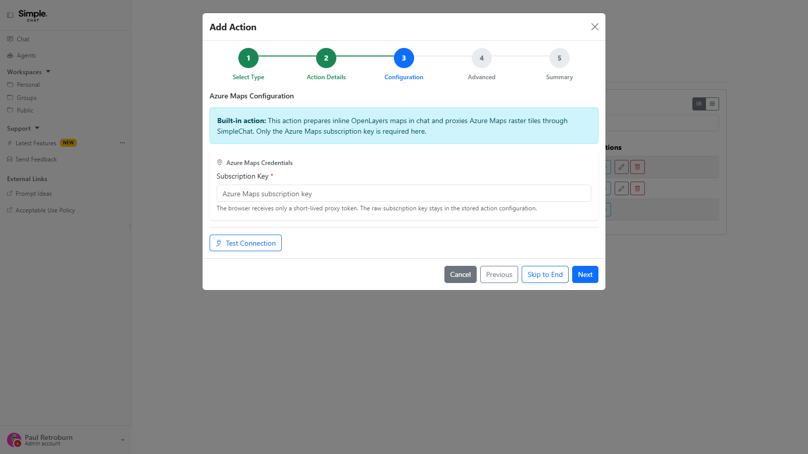
Task: Open the Public workspace
Action: [x=25, y=110]
